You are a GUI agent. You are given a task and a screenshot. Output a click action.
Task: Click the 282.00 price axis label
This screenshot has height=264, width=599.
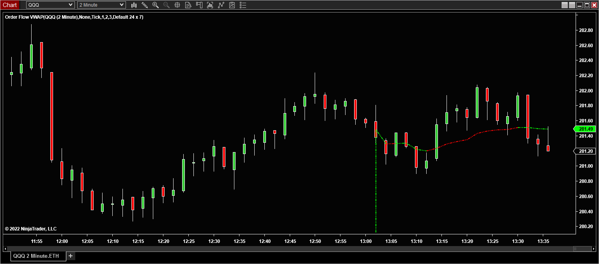(586, 90)
